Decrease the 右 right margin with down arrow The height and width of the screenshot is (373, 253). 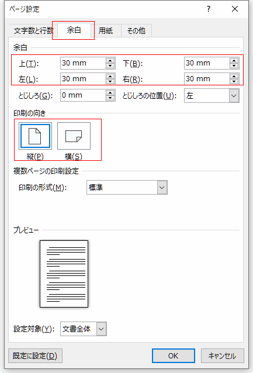click(x=234, y=82)
